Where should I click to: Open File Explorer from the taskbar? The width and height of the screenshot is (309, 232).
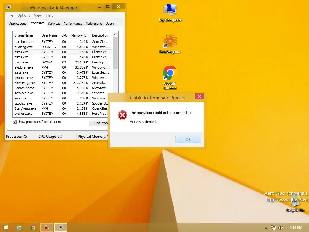click(x=19, y=227)
